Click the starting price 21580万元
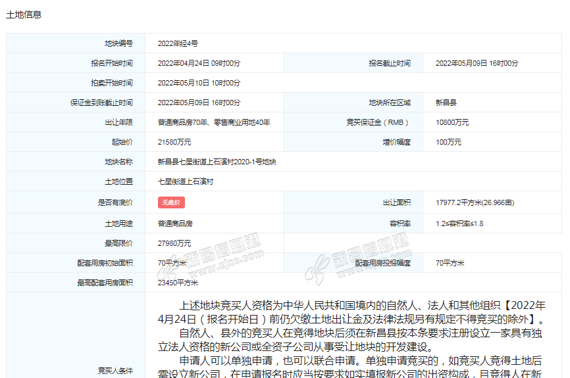The height and width of the screenshot is (378, 570). 174,142
